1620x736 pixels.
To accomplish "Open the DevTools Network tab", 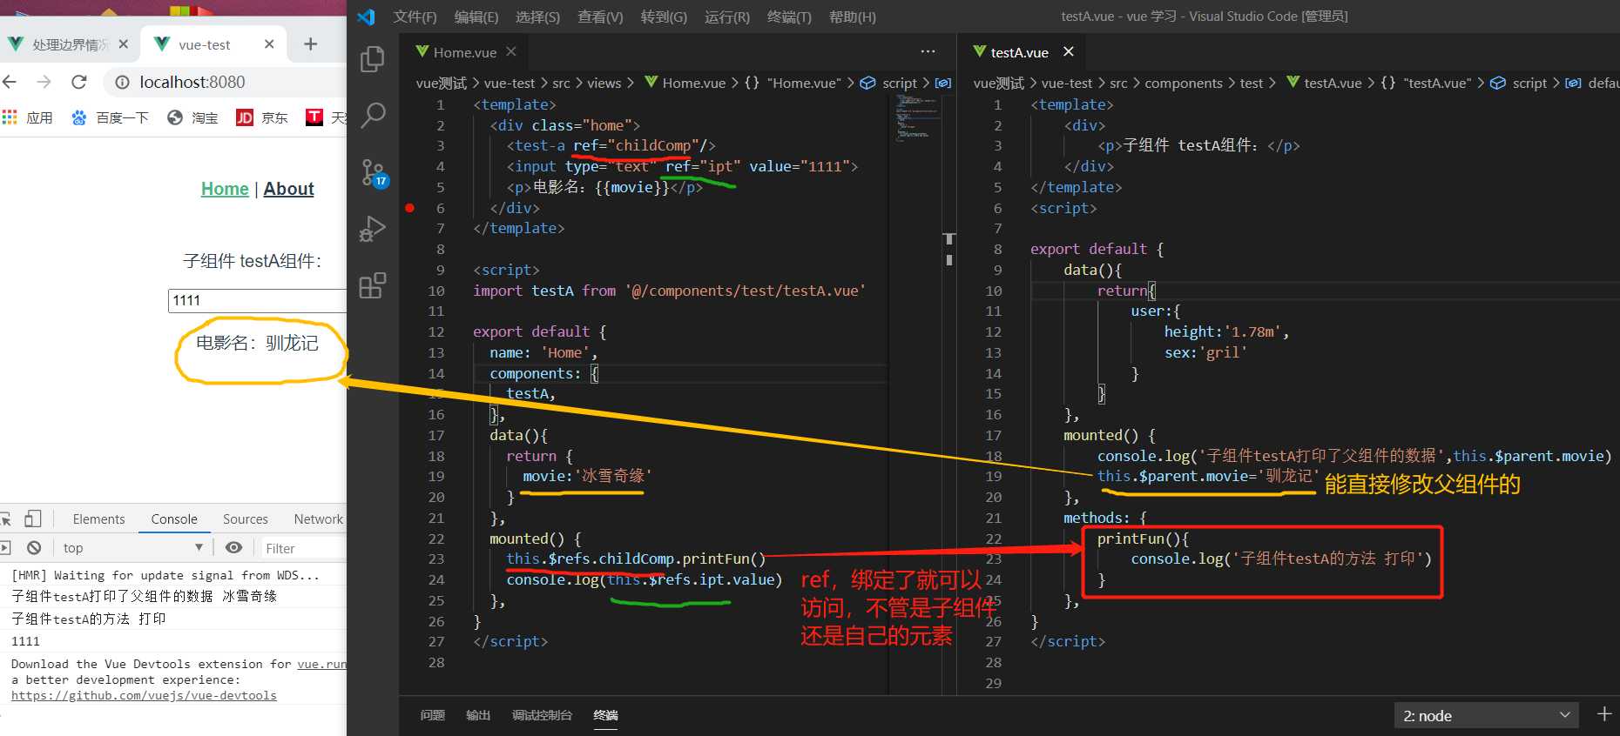I will point(318,519).
